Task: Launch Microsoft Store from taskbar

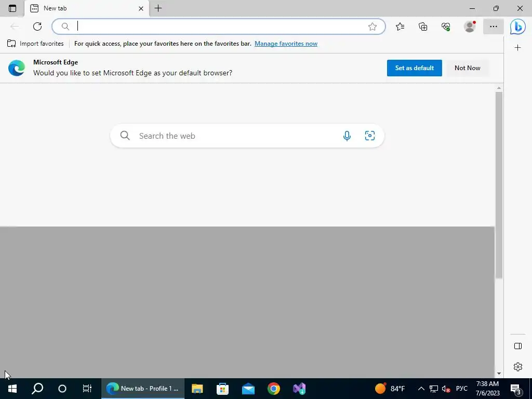Action: coord(222,389)
